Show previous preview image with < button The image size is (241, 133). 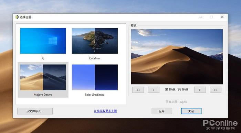pos(154,90)
